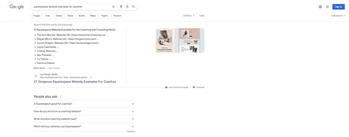The image size is (349, 137).
Task: Click the Ley Design Studio favicon
Action: (36, 76)
